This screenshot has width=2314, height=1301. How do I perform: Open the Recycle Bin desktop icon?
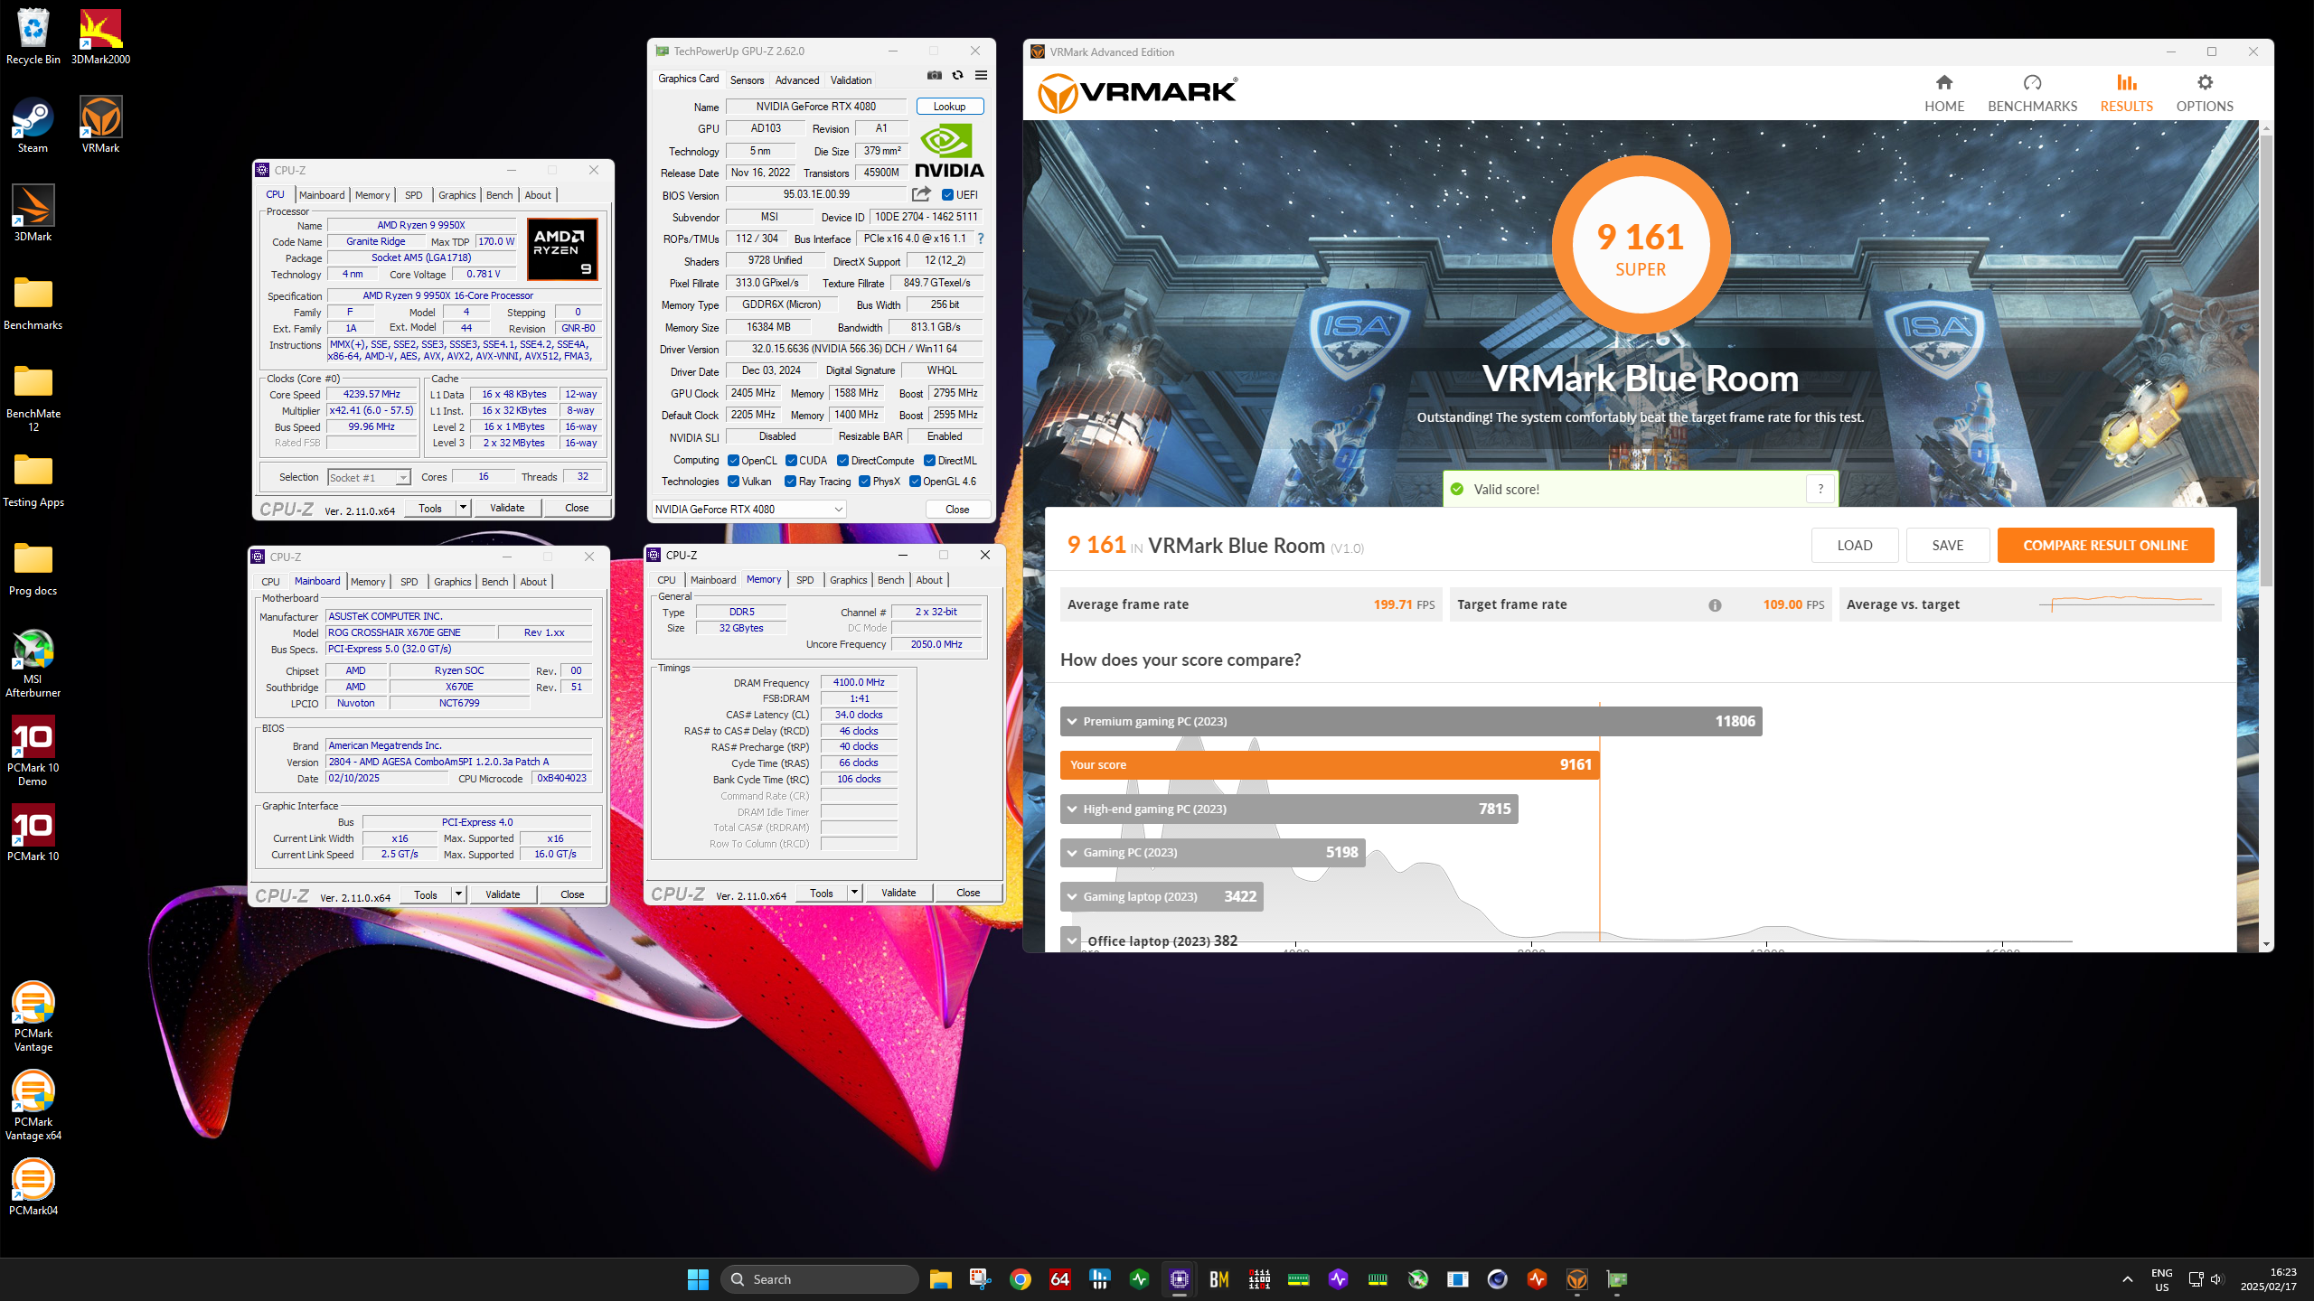tap(33, 37)
